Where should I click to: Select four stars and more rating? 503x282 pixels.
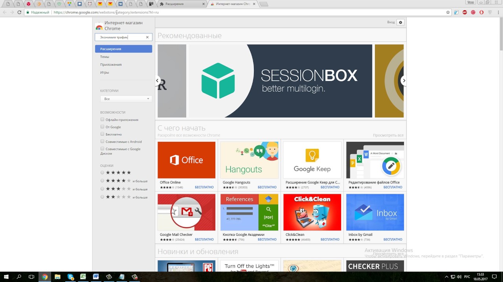[x=103, y=181]
